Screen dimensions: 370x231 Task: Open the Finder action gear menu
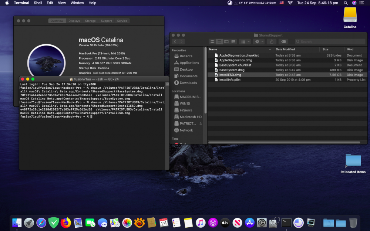coord(259,42)
